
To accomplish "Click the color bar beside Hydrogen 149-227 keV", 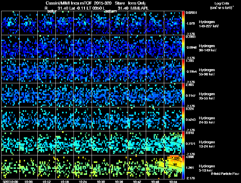I will pos(183,23).
